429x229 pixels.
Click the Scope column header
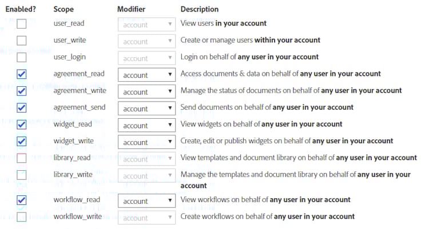pyautogui.click(x=63, y=9)
